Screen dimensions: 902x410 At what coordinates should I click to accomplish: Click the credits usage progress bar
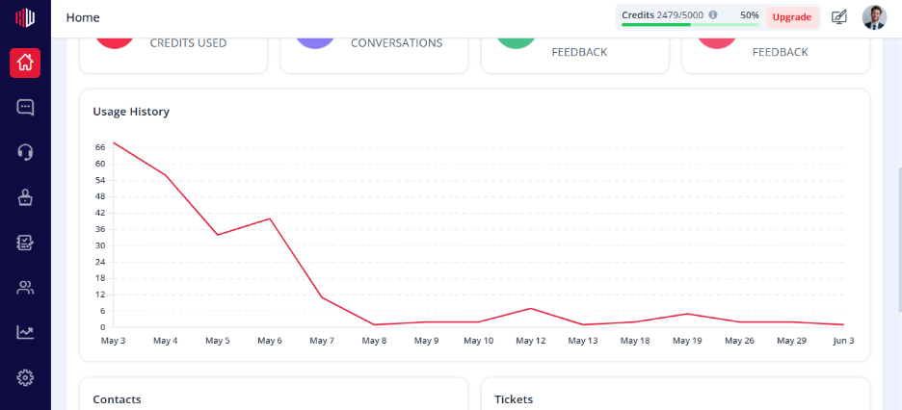tap(690, 25)
